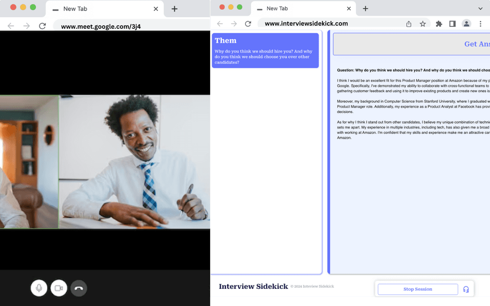490x306 pixels.
Task: Open the Chrome extensions puzzle icon
Action: [x=439, y=23]
